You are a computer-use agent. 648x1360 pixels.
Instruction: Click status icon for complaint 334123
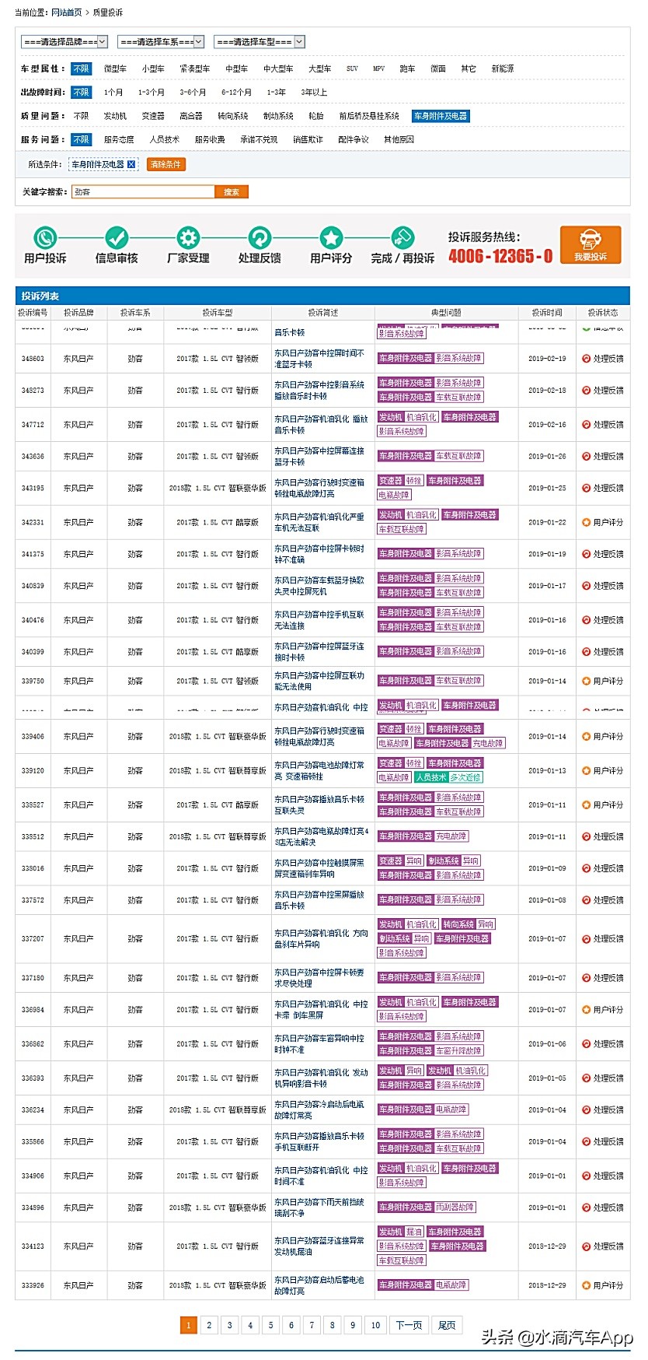pos(587,1246)
